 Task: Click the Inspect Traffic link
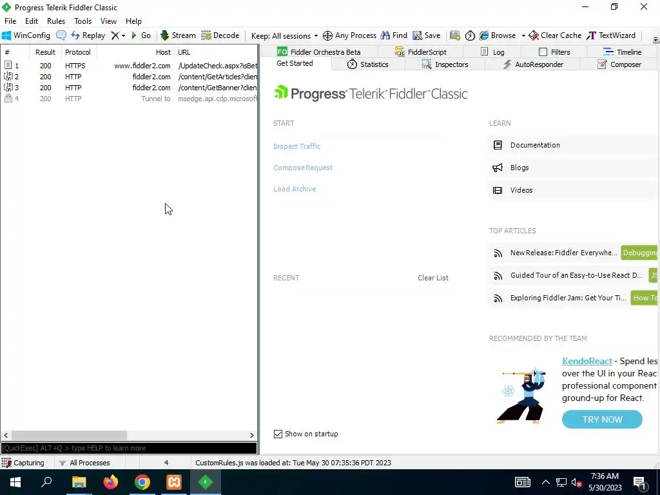tap(296, 146)
